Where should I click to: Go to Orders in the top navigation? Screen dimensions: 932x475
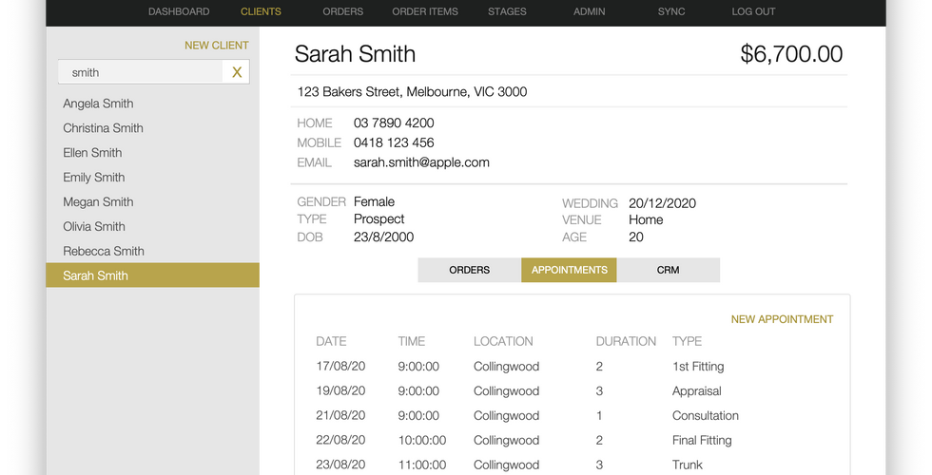coord(343,11)
